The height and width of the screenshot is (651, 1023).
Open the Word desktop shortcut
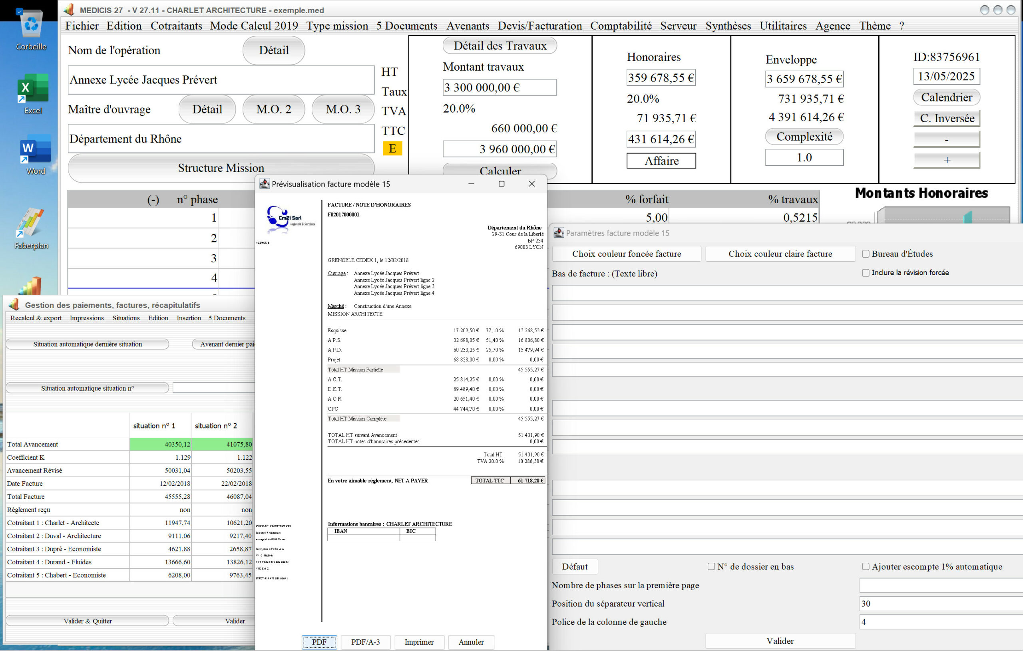point(35,154)
